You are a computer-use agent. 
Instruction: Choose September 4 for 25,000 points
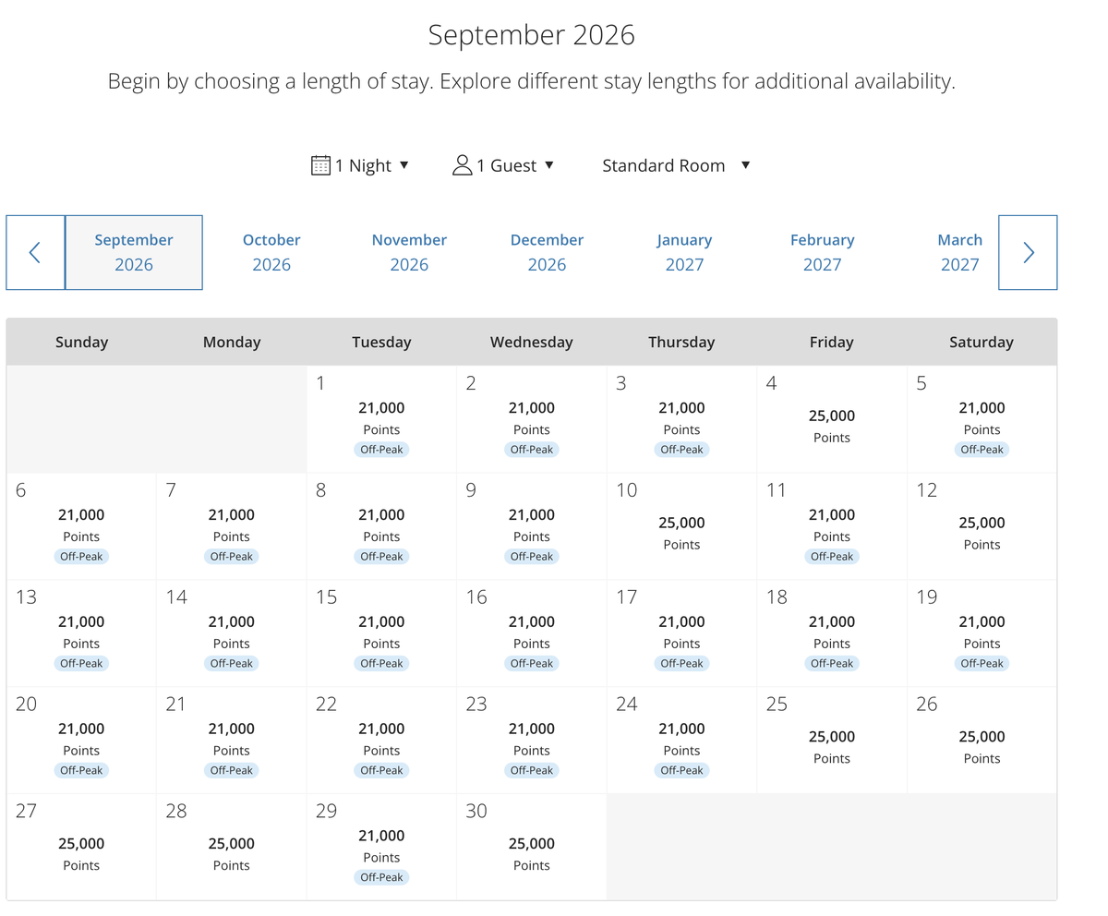[x=831, y=420]
